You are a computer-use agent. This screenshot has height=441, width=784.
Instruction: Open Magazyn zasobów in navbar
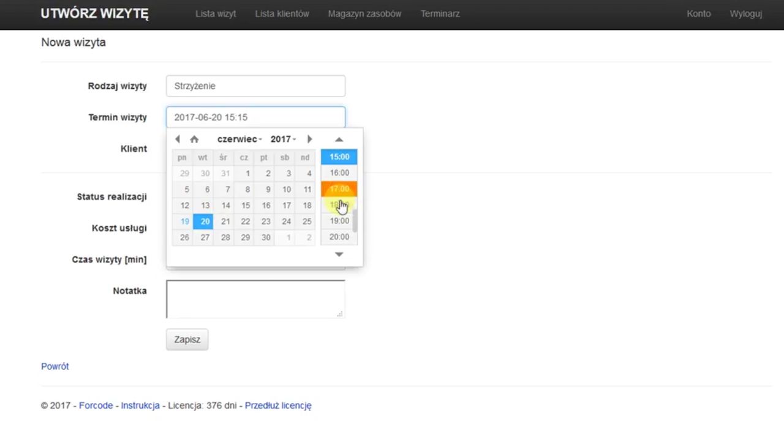364,13
